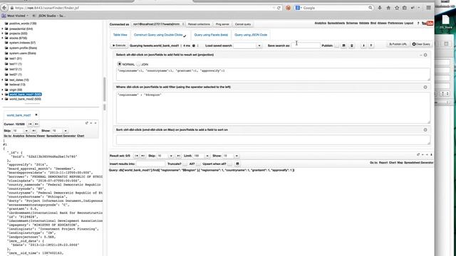Go to next page in Result set
The image size is (456, 256).
point(142,156)
